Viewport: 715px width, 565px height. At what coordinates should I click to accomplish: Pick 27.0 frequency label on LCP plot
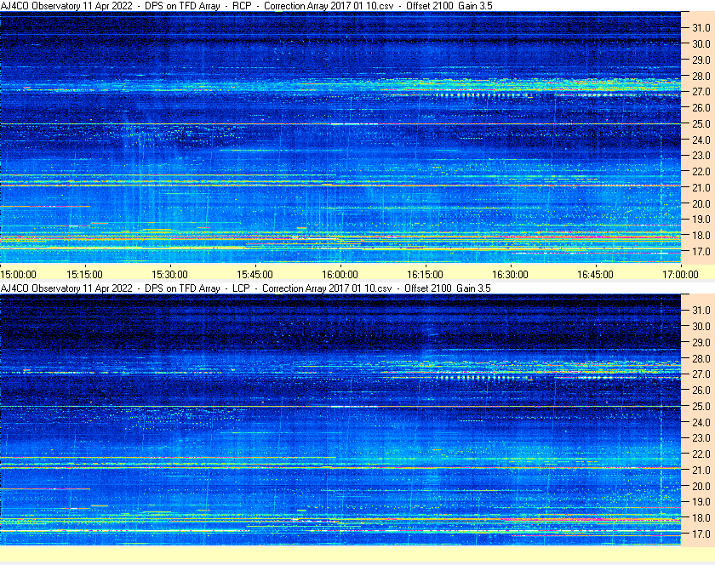tap(701, 374)
